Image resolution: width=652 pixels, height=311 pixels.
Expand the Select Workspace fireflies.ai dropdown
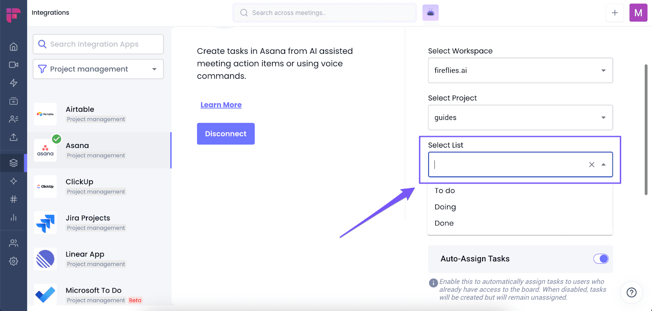click(x=520, y=71)
